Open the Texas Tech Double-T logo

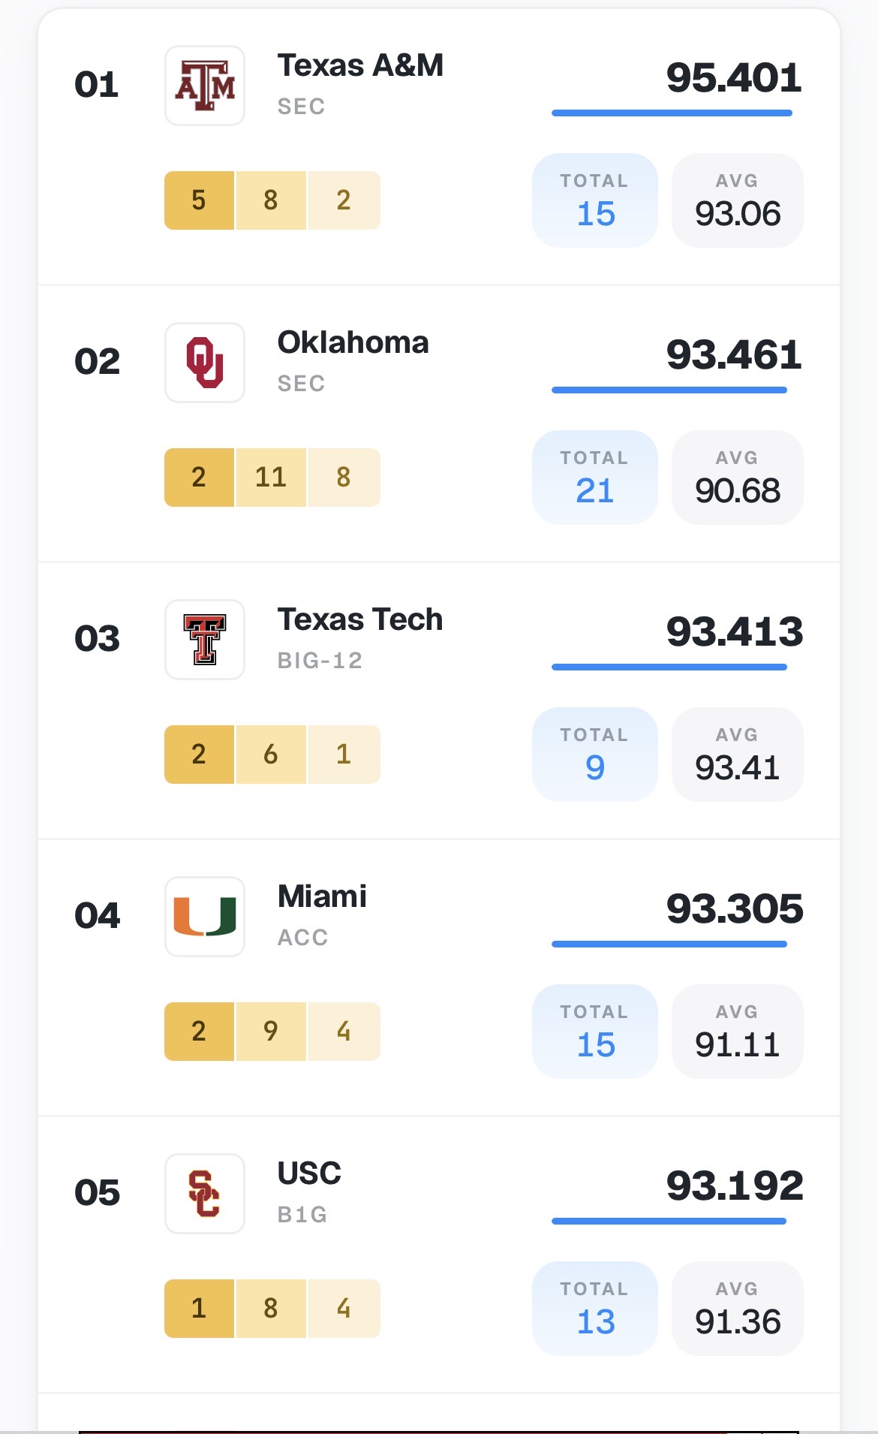(205, 640)
